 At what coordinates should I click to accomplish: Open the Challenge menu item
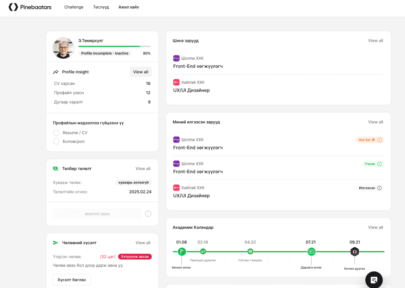point(74,7)
